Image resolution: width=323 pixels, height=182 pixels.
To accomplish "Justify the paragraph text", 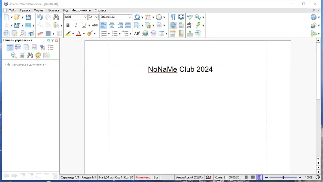I will point(128,25).
